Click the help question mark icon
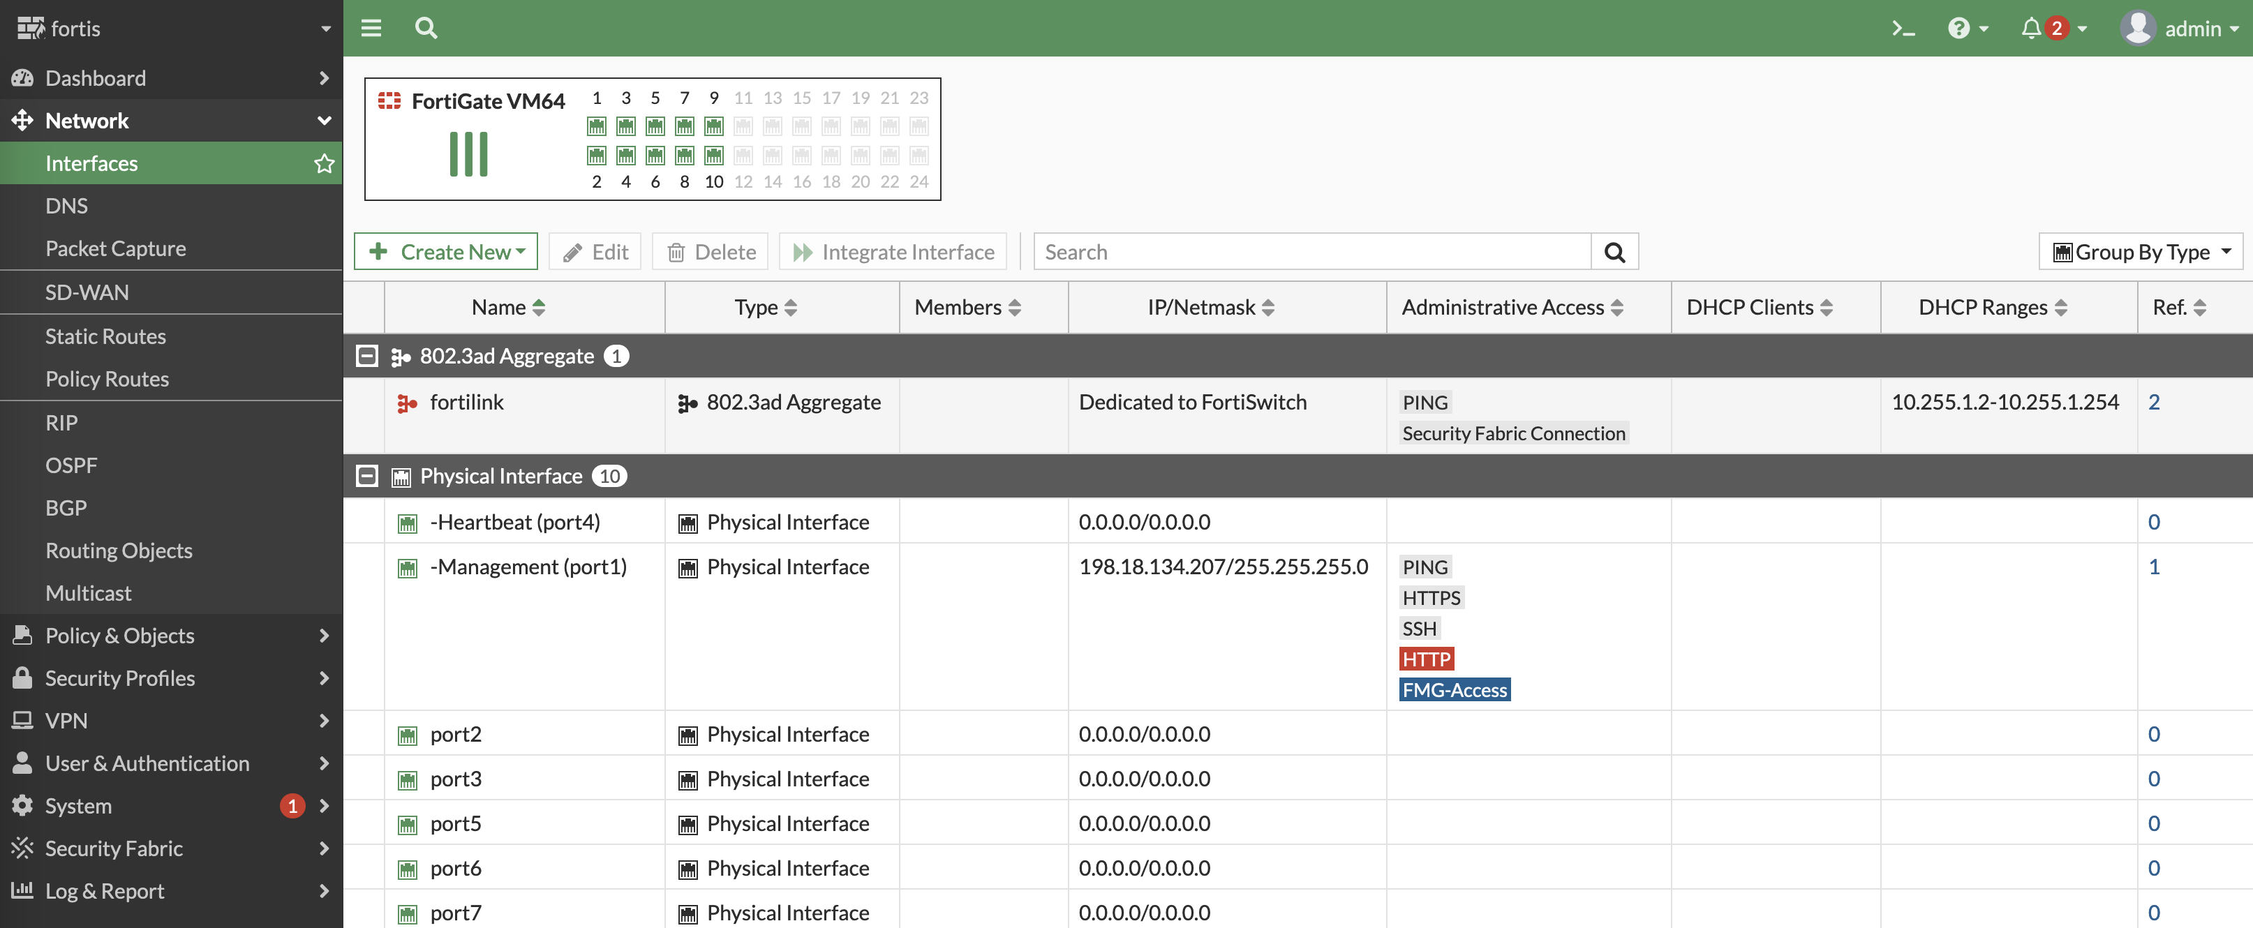2253x928 pixels. coord(1958,29)
